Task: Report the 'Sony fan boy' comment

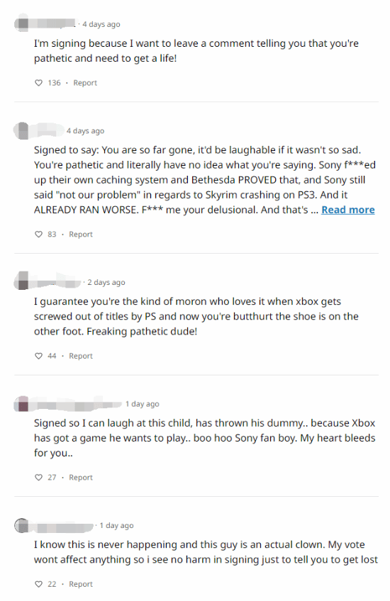Action: tap(81, 477)
